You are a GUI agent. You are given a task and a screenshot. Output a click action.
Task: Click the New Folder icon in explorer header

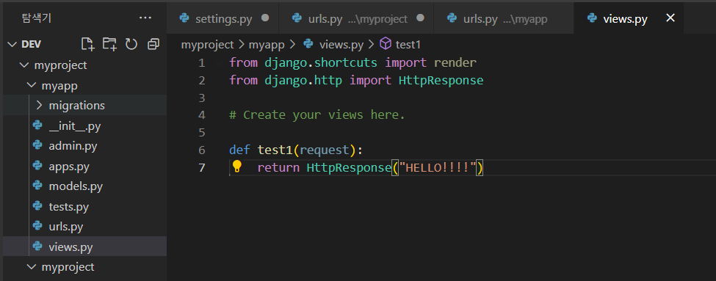point(109,44)
